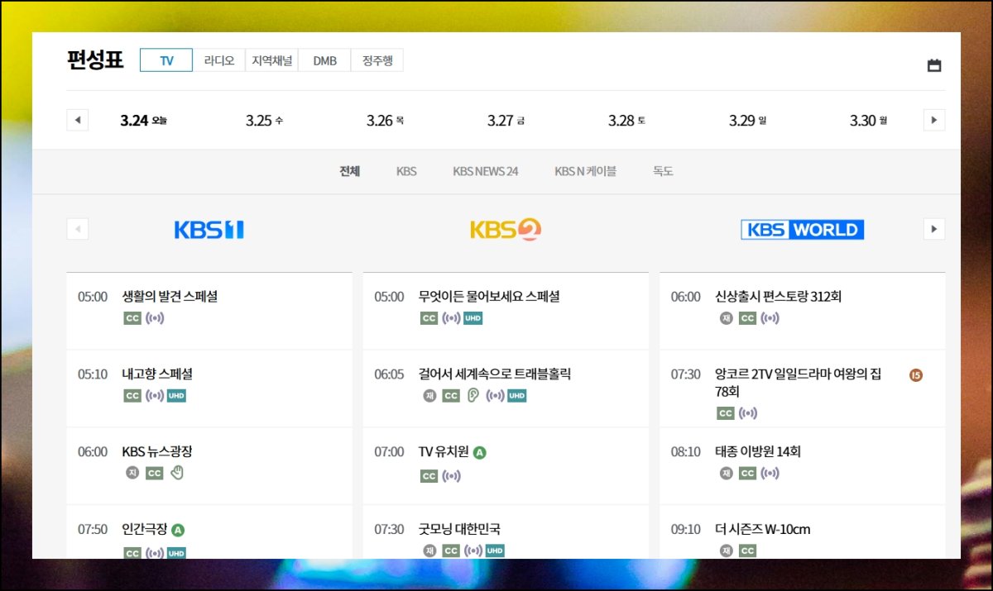Open program 굿모닝 대한민국
993x591 pixels.
click(459, 530)
